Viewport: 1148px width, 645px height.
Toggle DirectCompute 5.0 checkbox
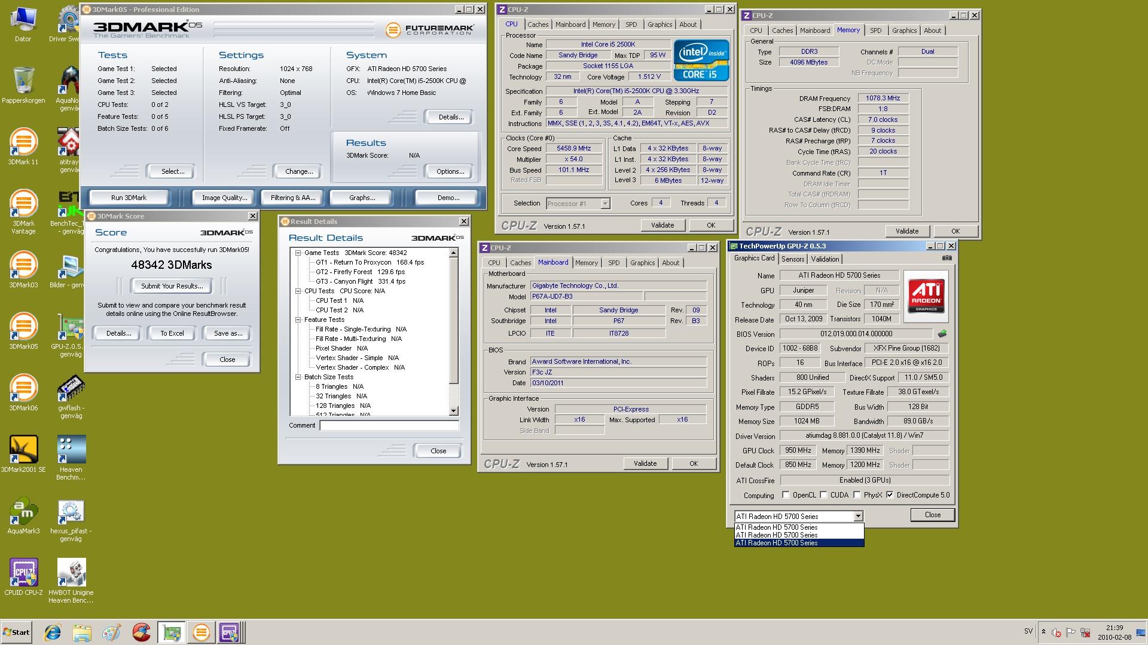click(890, 495)
